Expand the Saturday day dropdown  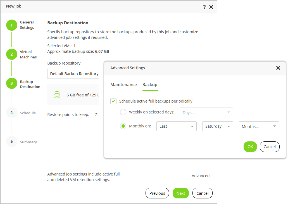[218, 126]
